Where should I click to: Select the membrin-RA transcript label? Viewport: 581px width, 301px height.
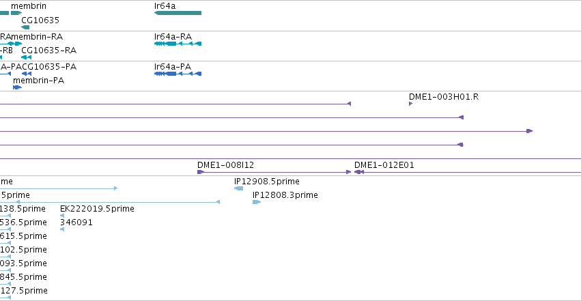point(37,37)
